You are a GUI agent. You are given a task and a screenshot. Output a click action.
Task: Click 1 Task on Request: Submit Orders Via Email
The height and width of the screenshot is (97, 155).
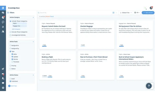click(x=44, y=45)
